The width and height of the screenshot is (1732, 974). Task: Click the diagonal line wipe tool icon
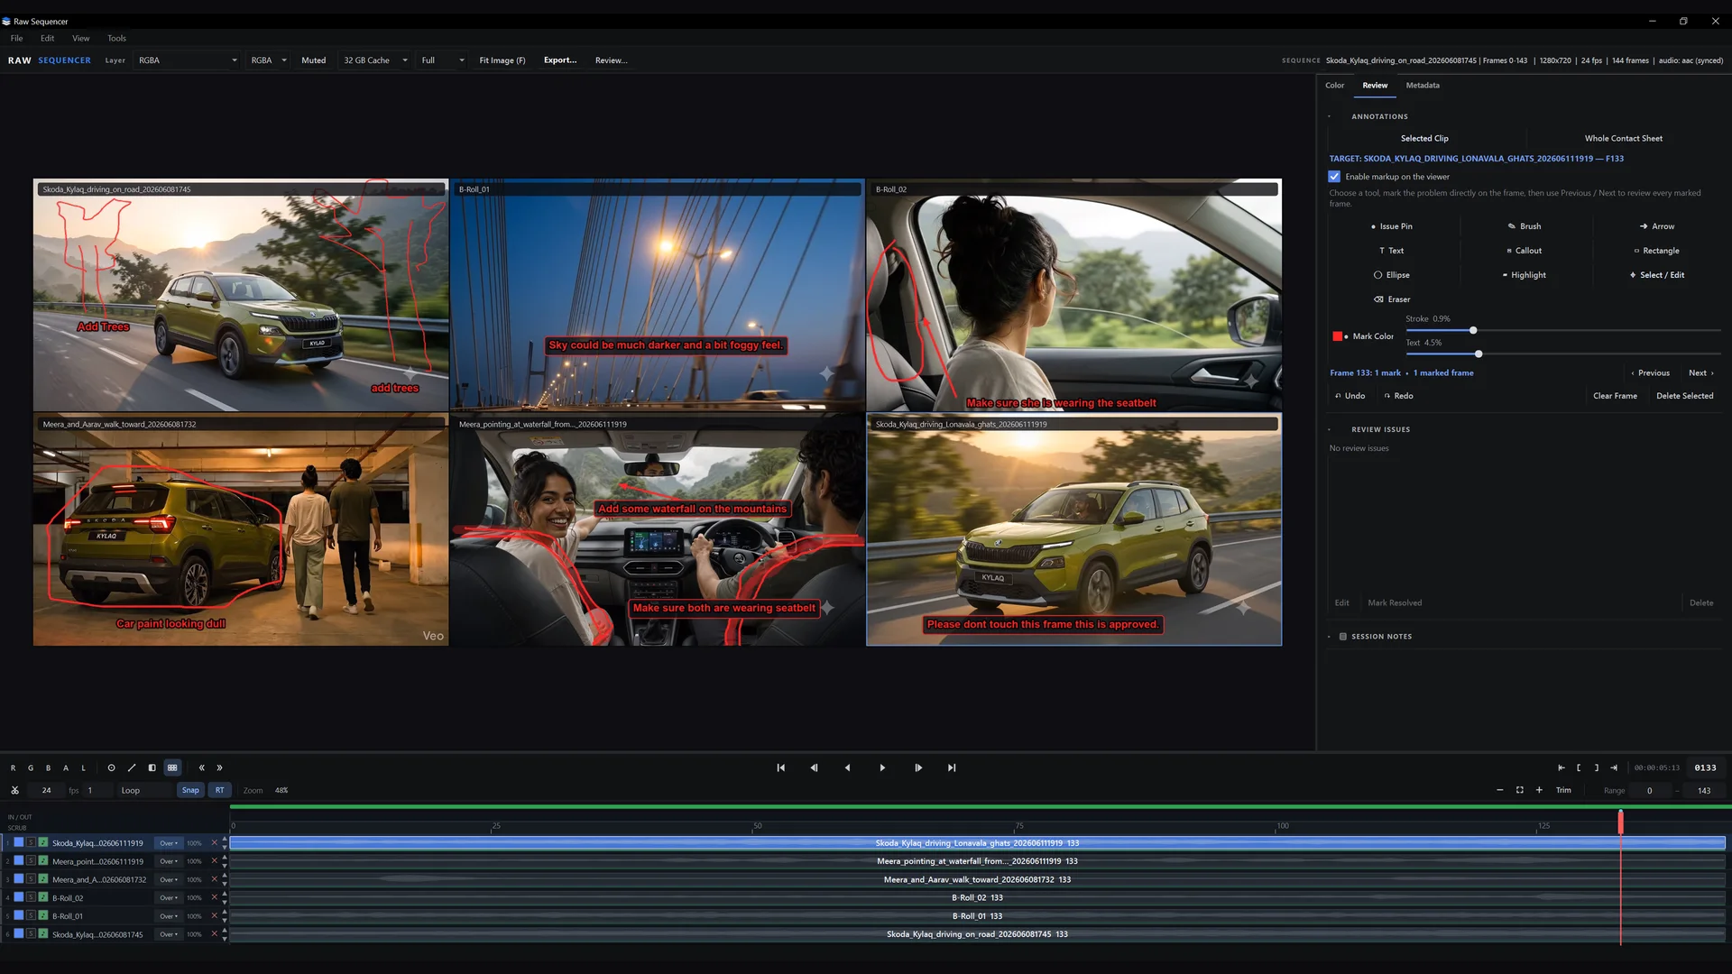click(x=132, y=767)
